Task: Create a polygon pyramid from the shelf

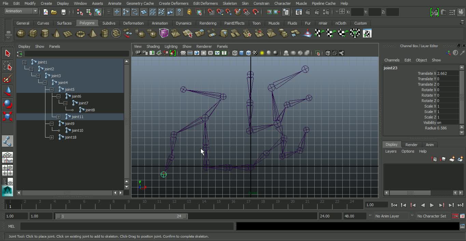Action: click(93, 33)
